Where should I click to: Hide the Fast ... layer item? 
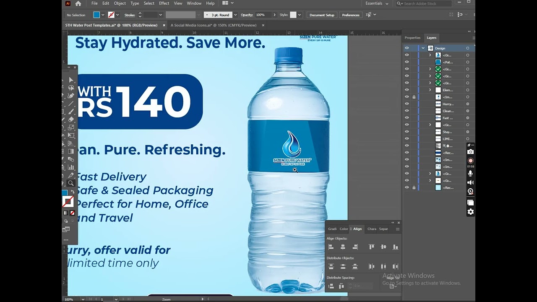(x=407, y=118)
